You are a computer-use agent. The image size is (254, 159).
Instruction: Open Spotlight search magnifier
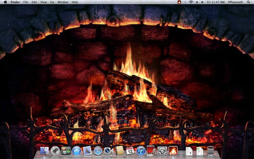coord(248,2)
